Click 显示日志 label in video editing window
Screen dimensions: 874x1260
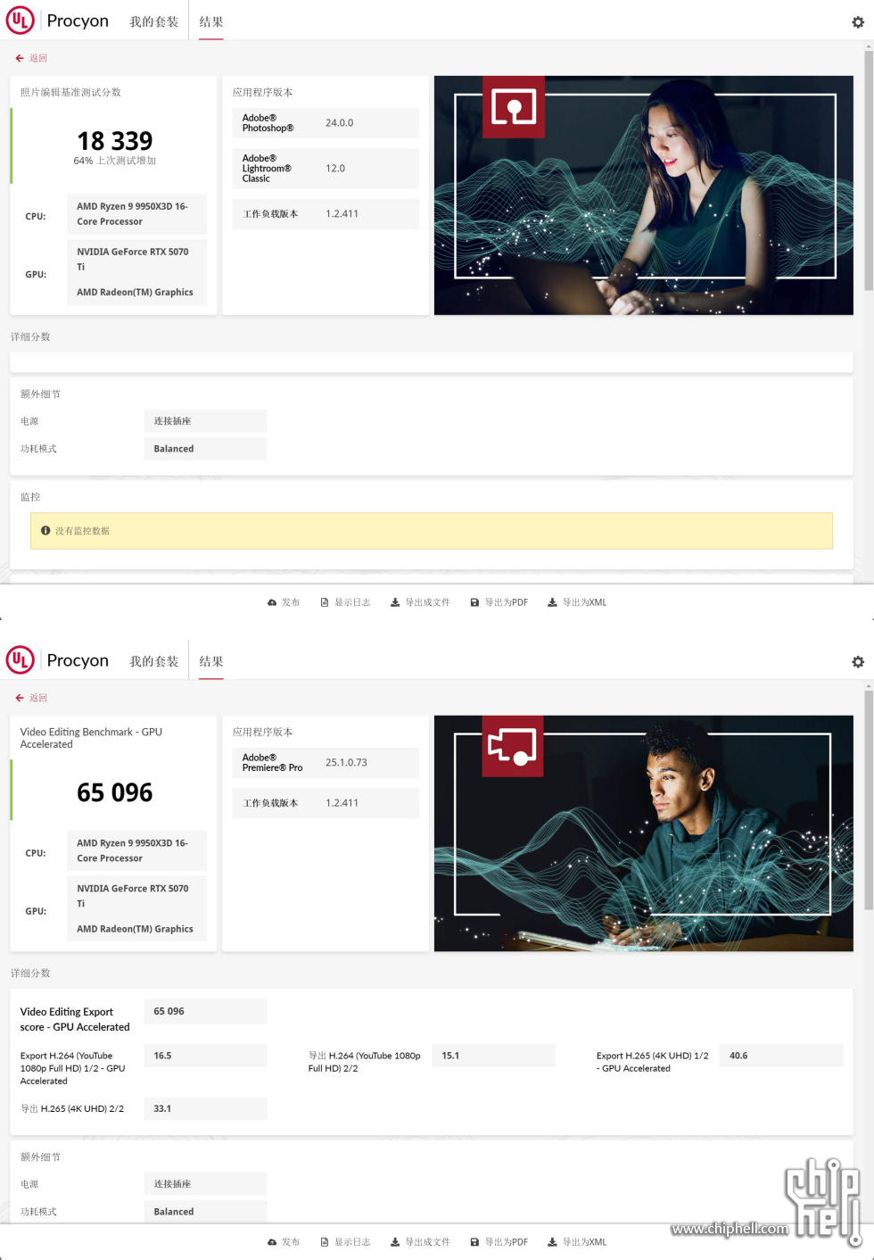coord(352,1242)
